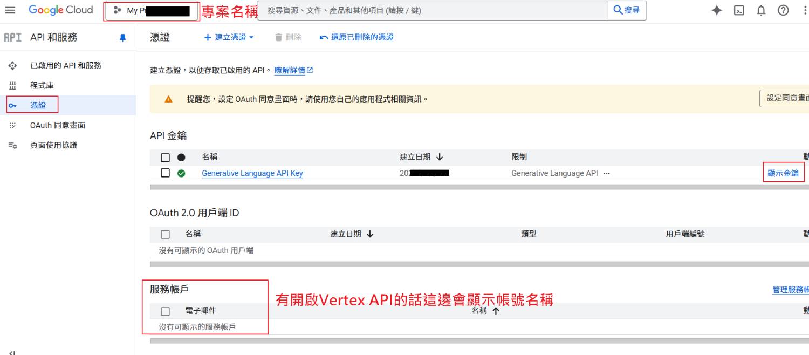Click the scrollbar under OAuth 2.0 table
The image size is (809, 355).
tap(479, 264)
